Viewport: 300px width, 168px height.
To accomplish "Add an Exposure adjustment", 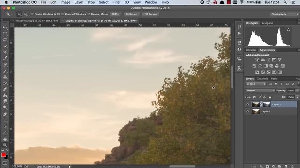I will 274,60.
